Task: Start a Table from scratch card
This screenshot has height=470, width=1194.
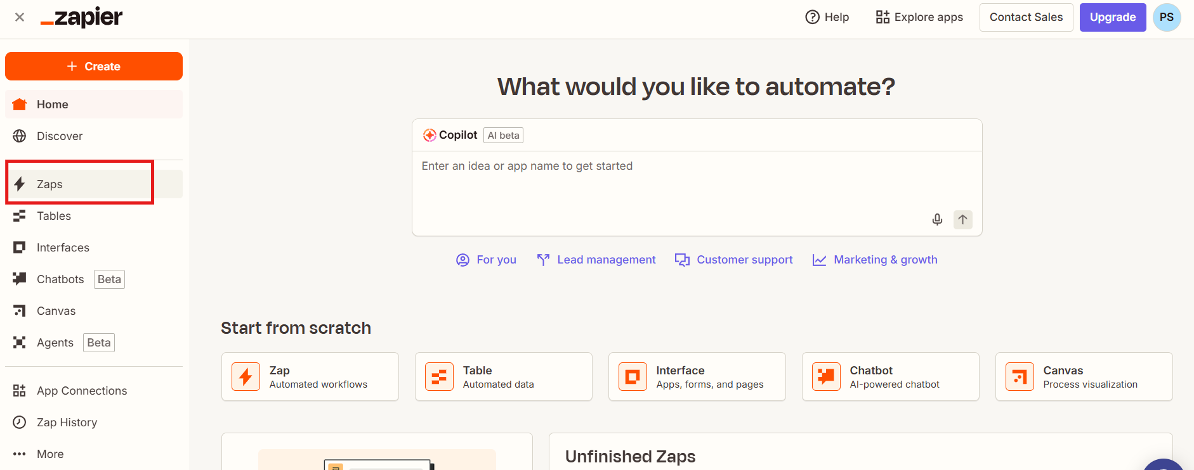Action: (504, 377)
